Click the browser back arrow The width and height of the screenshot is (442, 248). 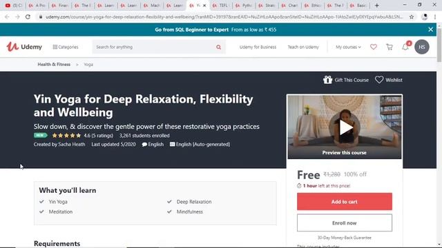7,17
